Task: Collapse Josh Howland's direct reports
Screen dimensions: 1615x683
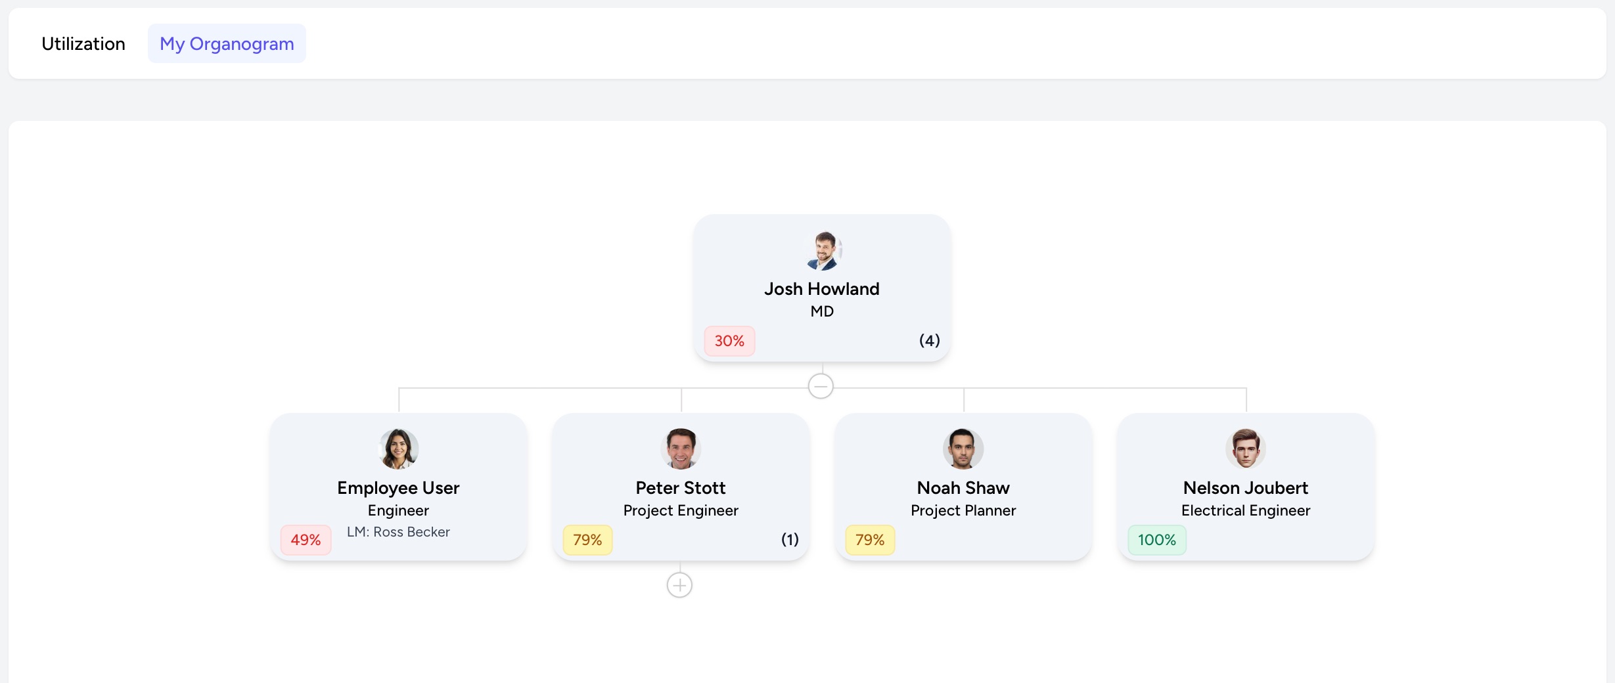Action: pyautogui.click(x=821, y=386)
